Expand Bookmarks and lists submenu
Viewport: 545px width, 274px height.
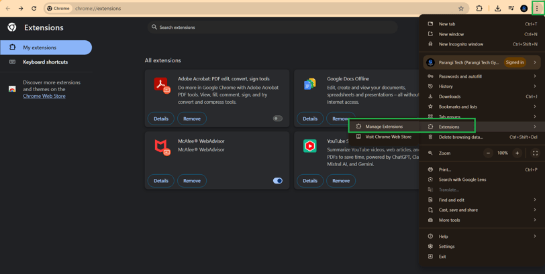[x=535, y=107]
